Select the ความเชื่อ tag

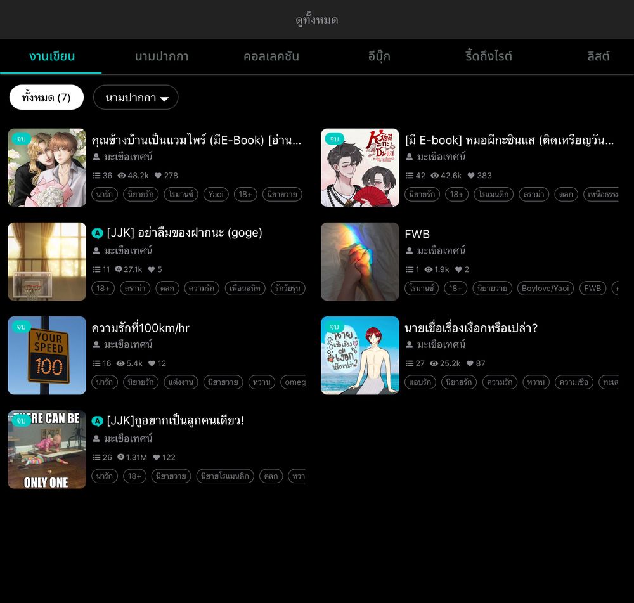[x=574, y=382]
